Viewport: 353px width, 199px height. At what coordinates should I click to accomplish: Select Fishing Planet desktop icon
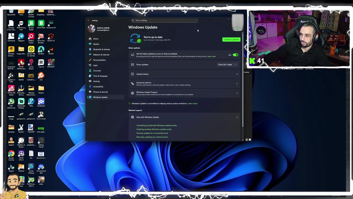41,142
